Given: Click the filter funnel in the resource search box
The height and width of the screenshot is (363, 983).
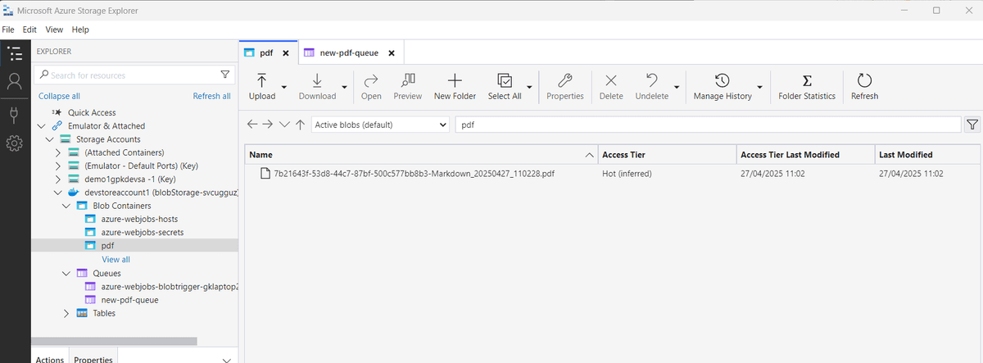Looking at the screenshot, I should pos(225,75).
